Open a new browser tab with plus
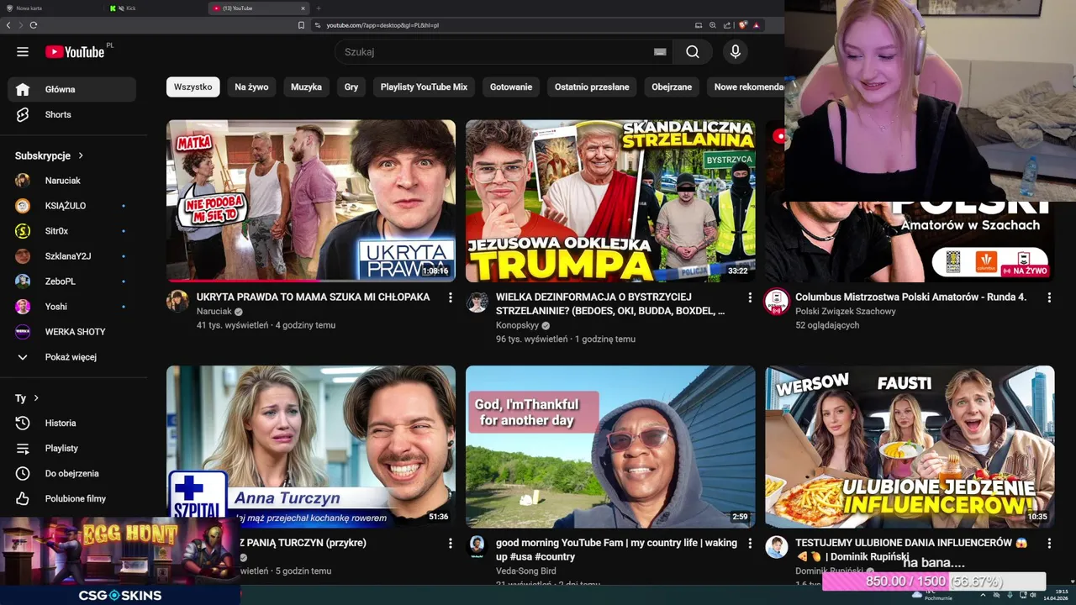 [x=319, y=8]
